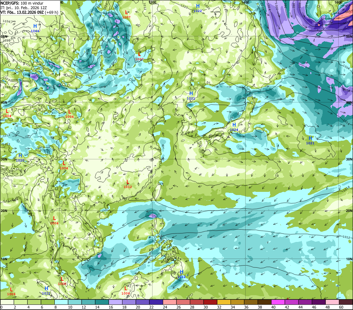Viewport: 353px width, 310px height.
Task: Select the H 1011 high pressure marker
Action: point(46,291)
